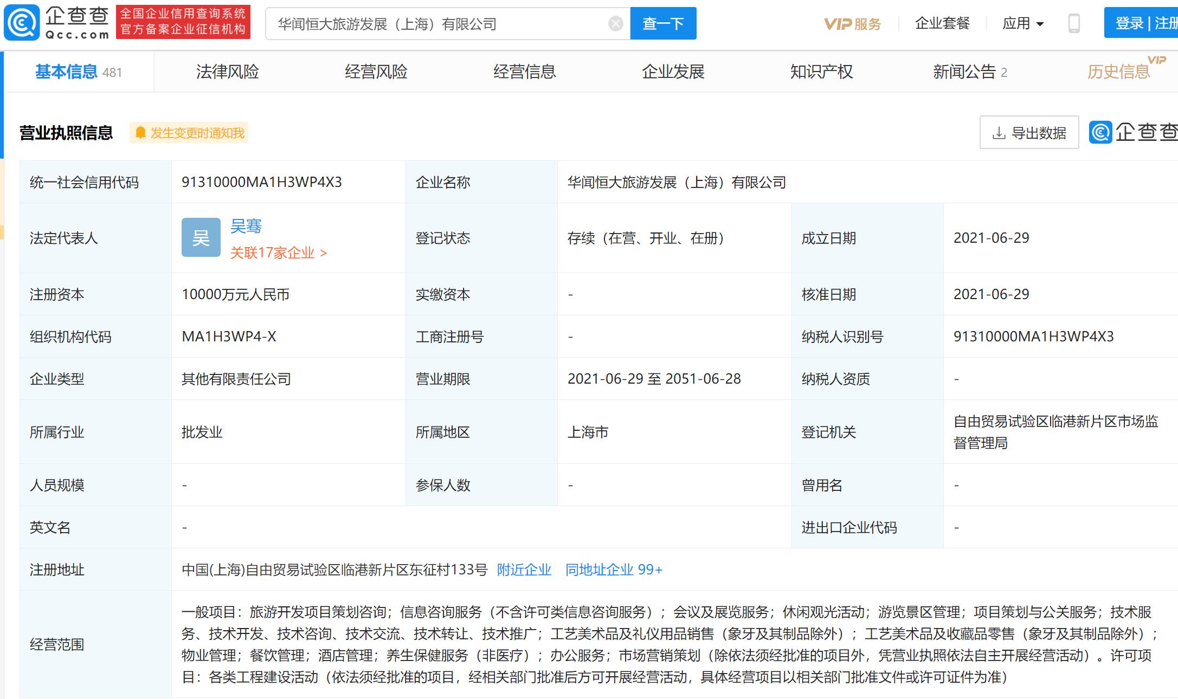1178x699 pixels.
Task: Click the 吴 avatar tile
Action: tap(201, 237)
